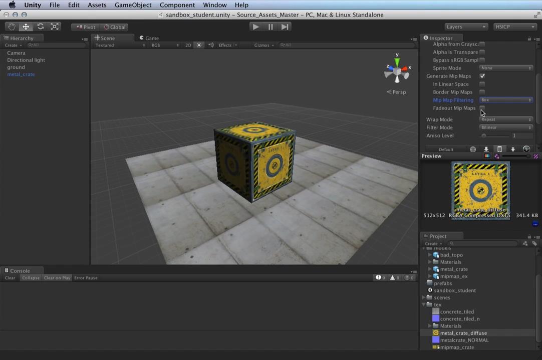Screen dimensions: 542x360
Task: Open Mip Map Filtering Box dropdown
Action: click(x=506, y=100)
